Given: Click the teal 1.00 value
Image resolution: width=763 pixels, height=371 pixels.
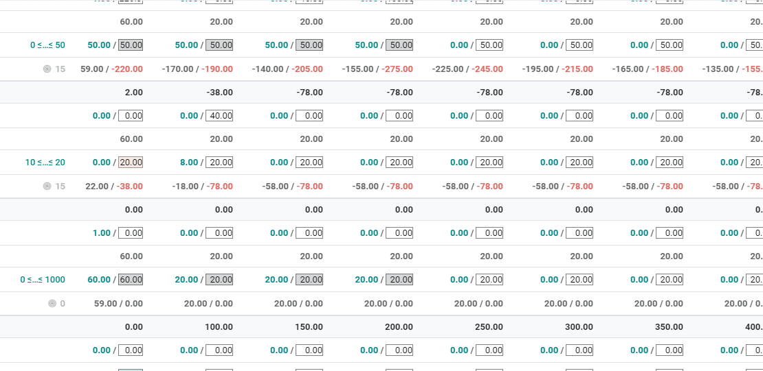Looking at the screenshot, I should (x=101, y=233).
